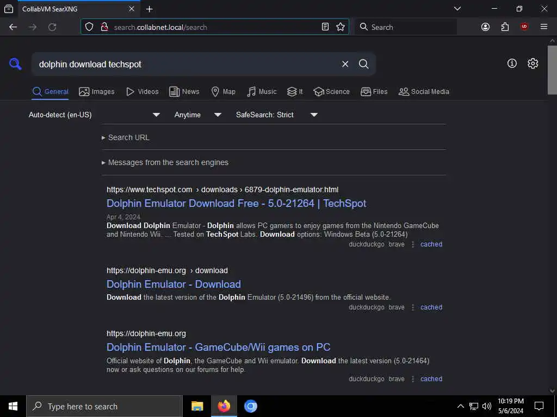Click the techspot.com result URL
Viewport: 557px width, 417px height.
click(222, 189)
